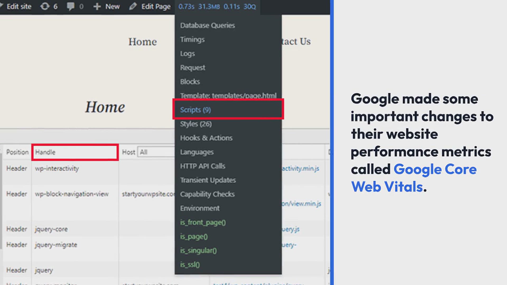Open Scripts (9) entry

pos(195,110)
